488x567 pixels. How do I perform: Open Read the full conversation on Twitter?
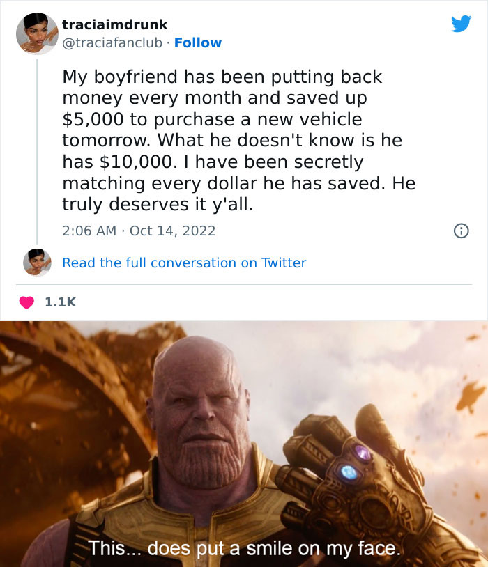tap(184, 263)
